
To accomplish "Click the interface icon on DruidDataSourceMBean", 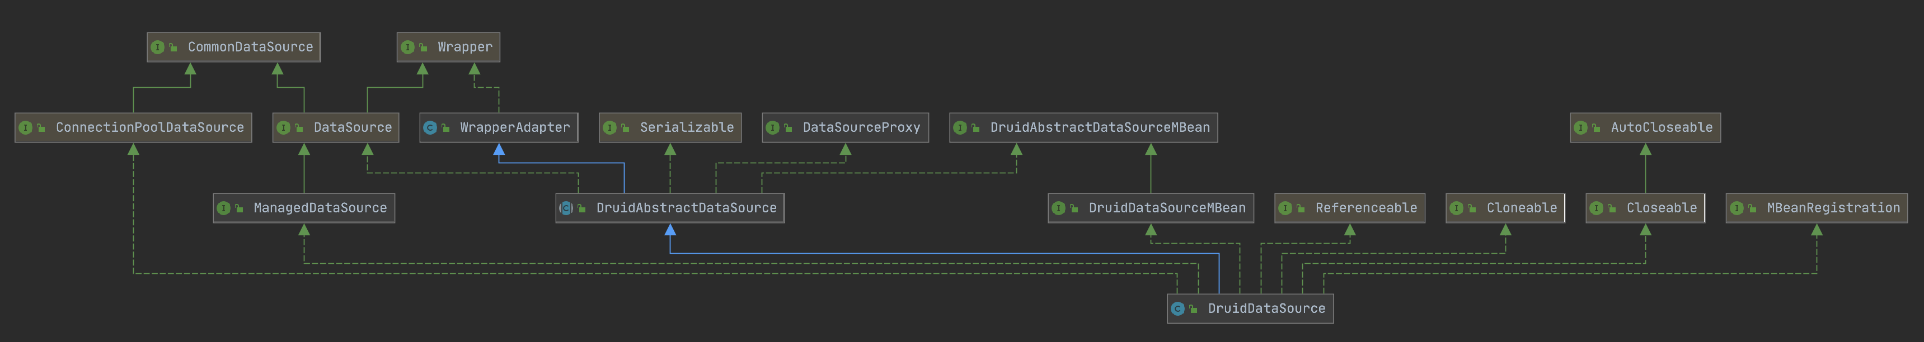I will point(1058,208).
